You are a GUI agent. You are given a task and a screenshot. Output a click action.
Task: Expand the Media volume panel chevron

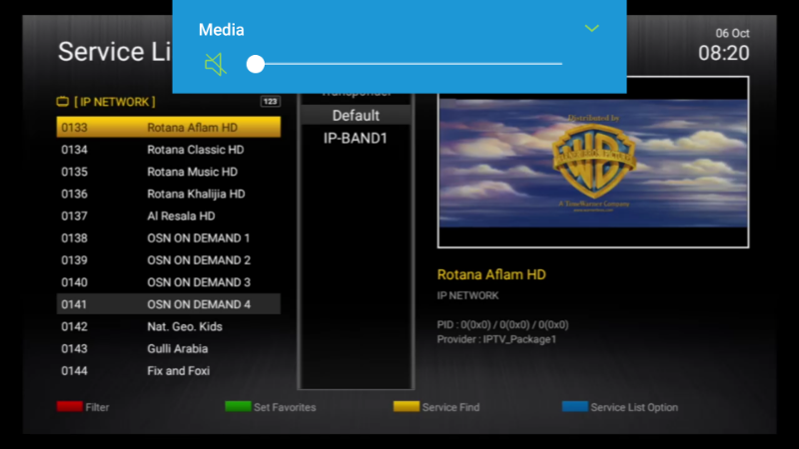click(591, 29)
